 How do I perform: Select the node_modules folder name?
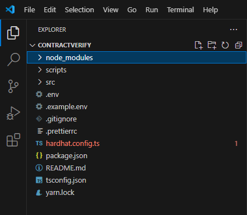click(x=69, y=58)
